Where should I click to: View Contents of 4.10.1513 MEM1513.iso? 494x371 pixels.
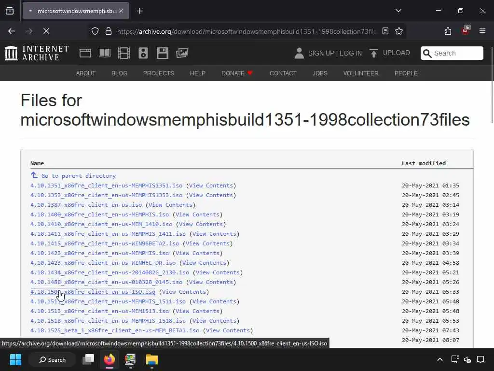(x=197, y=311)
